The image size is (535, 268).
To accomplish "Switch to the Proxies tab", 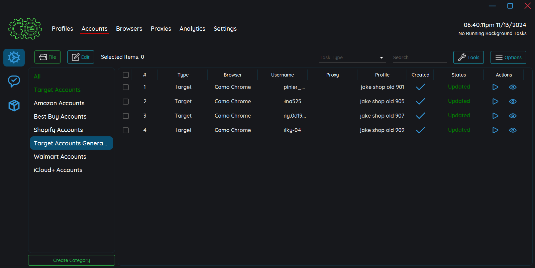I will pos(161,29).
